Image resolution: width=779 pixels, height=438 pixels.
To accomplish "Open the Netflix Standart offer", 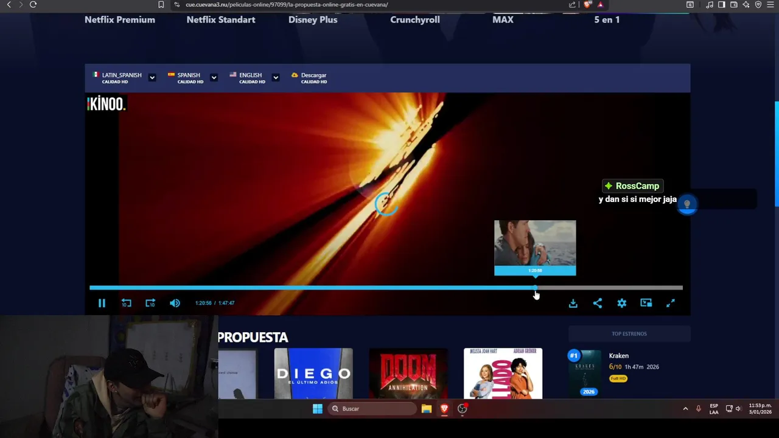I will pyautogui.click(x=221, y=19).
